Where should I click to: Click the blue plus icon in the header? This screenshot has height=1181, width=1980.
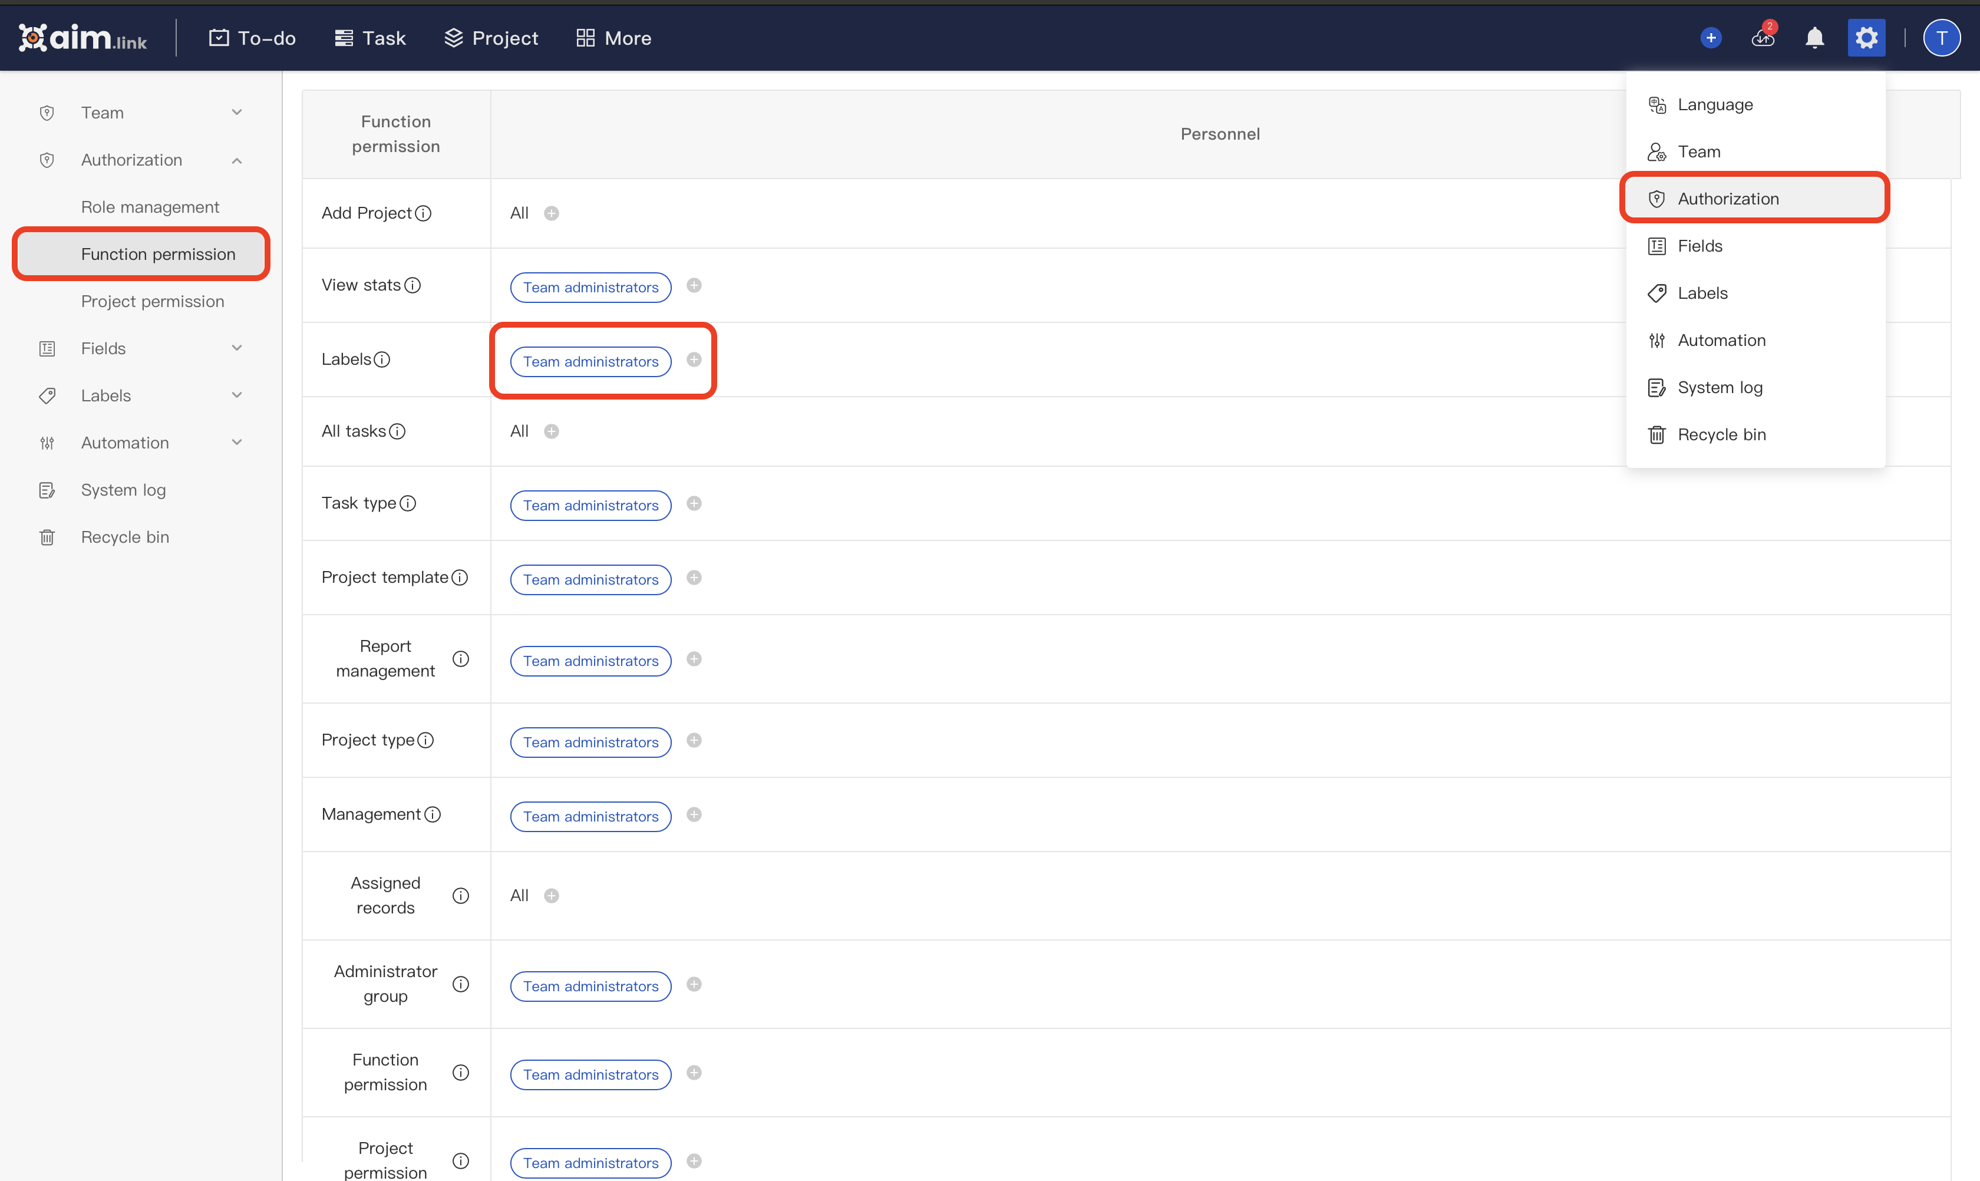tap(1710, 37)
